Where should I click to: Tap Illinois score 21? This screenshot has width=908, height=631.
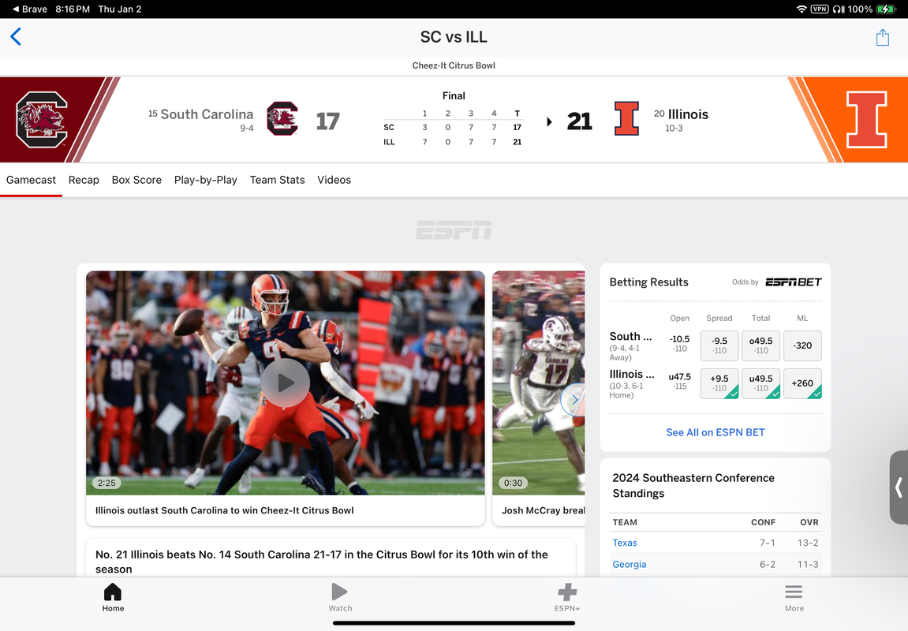(x=579, y=121)
